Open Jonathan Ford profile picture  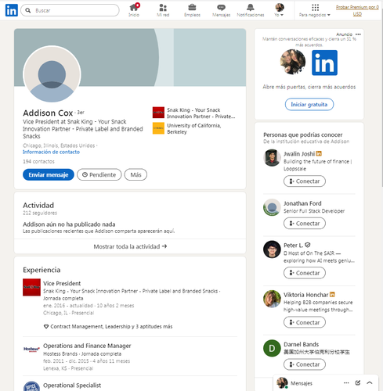[x=272, y=207]
